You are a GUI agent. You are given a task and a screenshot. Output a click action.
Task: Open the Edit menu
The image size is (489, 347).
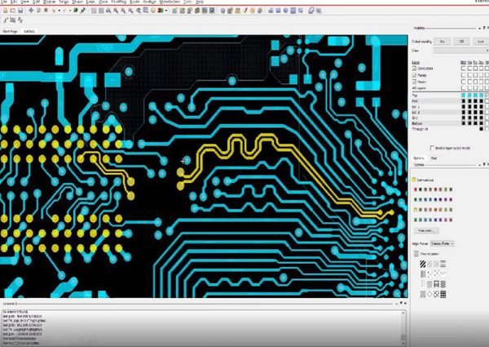pos(14,2)
